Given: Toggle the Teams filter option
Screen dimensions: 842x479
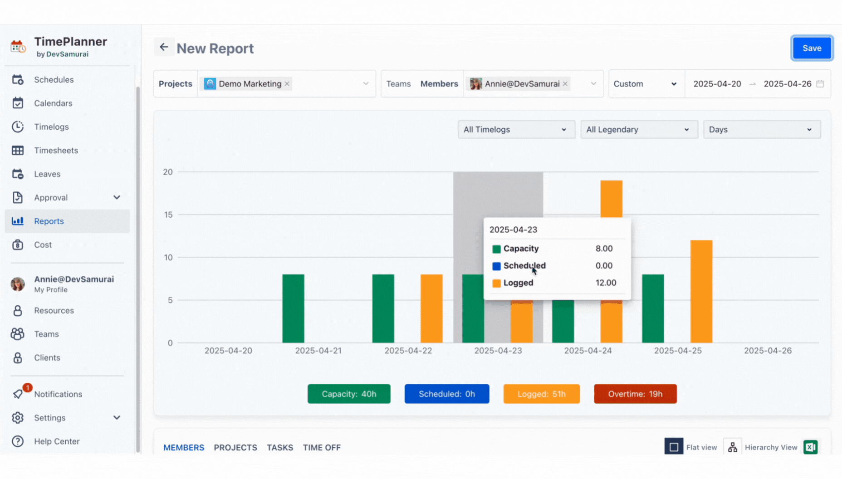Looking at the screenshot, I should click(x=398, y=84).
